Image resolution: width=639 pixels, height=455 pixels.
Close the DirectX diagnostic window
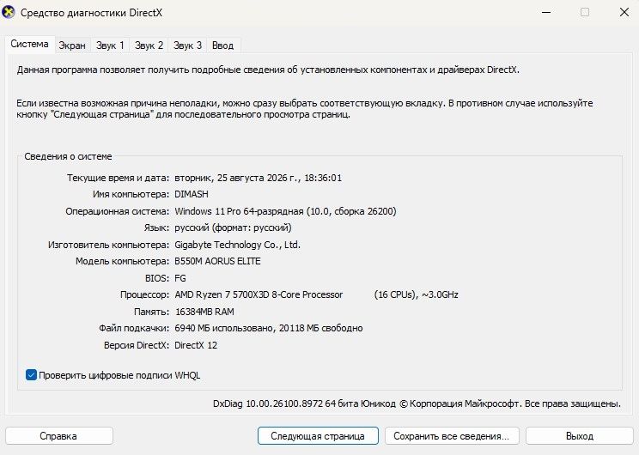click(x=624, y=12)
